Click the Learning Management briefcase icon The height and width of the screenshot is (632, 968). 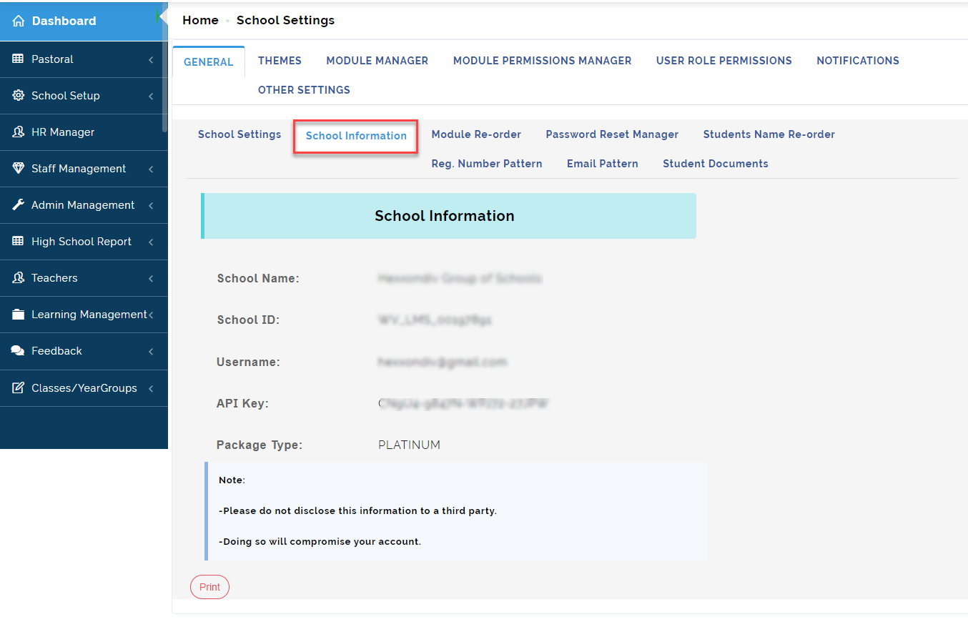pyautogui.click(x=19, y=315)
